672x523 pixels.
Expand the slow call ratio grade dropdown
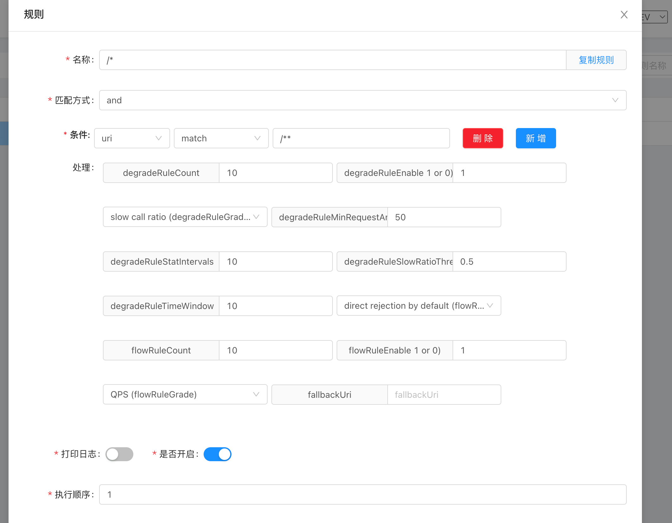click(x=185, y=217)
